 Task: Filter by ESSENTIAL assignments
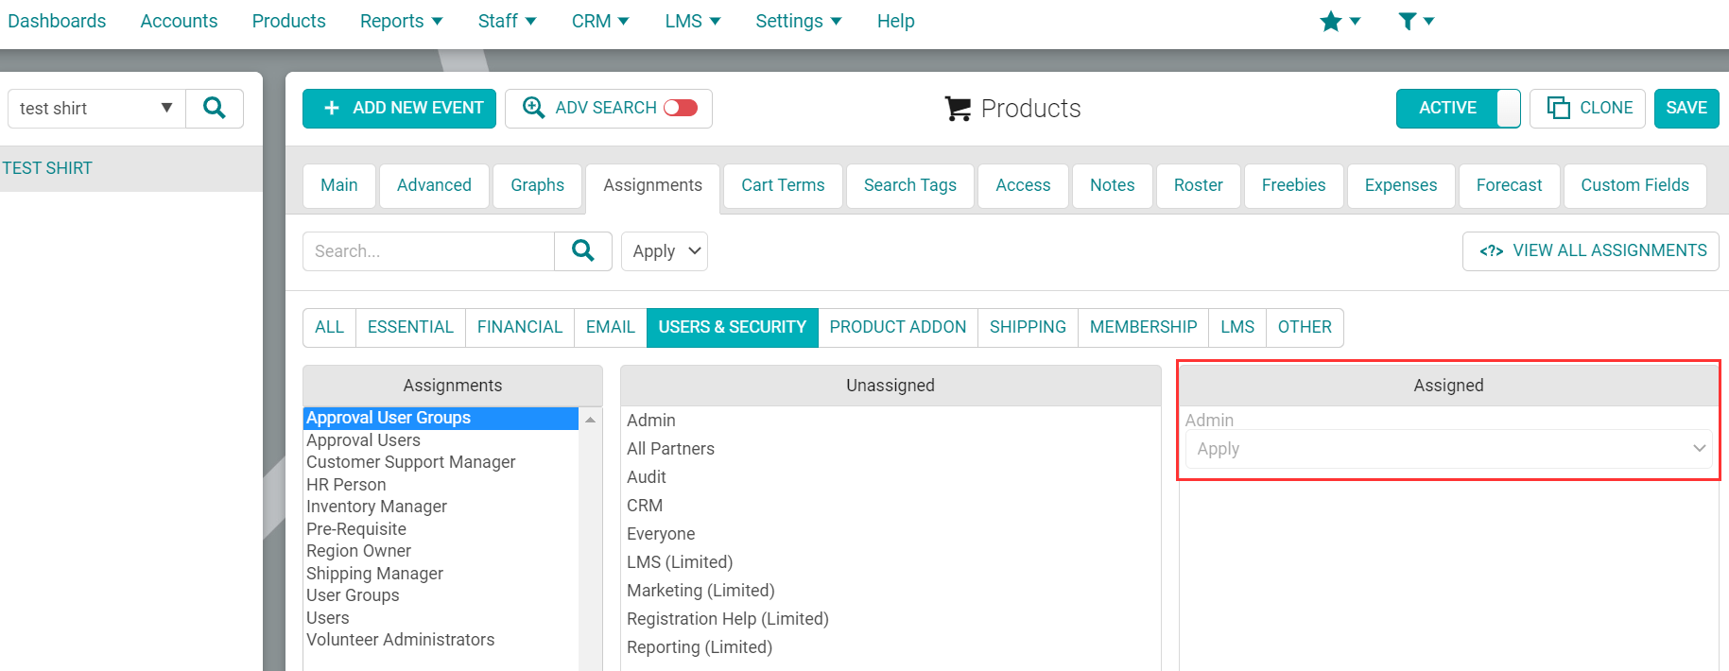(410, 327)
